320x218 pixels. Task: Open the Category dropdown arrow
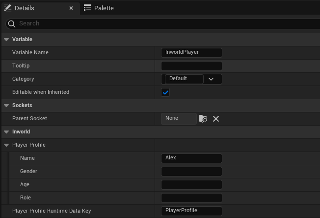click(211, 79)
